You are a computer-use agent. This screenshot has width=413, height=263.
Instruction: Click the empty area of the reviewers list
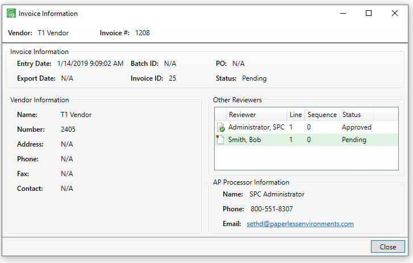pyautogui.click(x=306, y=158)
